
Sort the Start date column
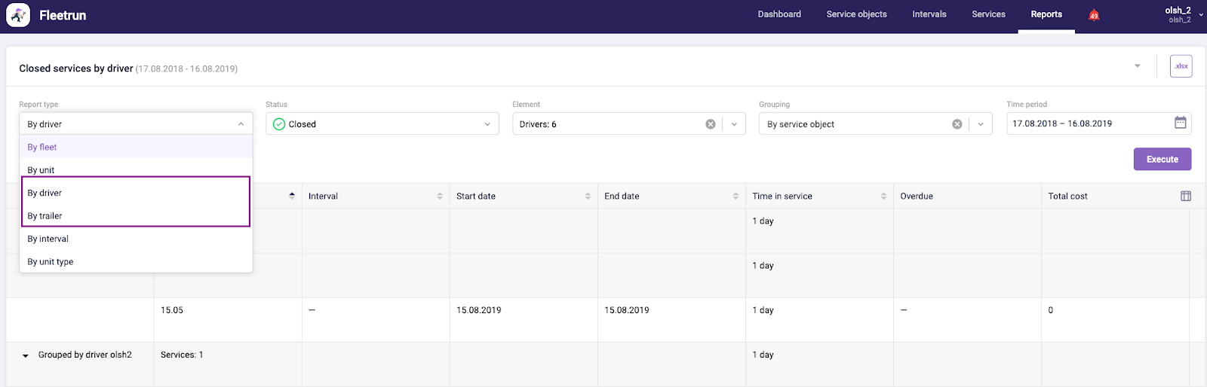click(588, 197)
